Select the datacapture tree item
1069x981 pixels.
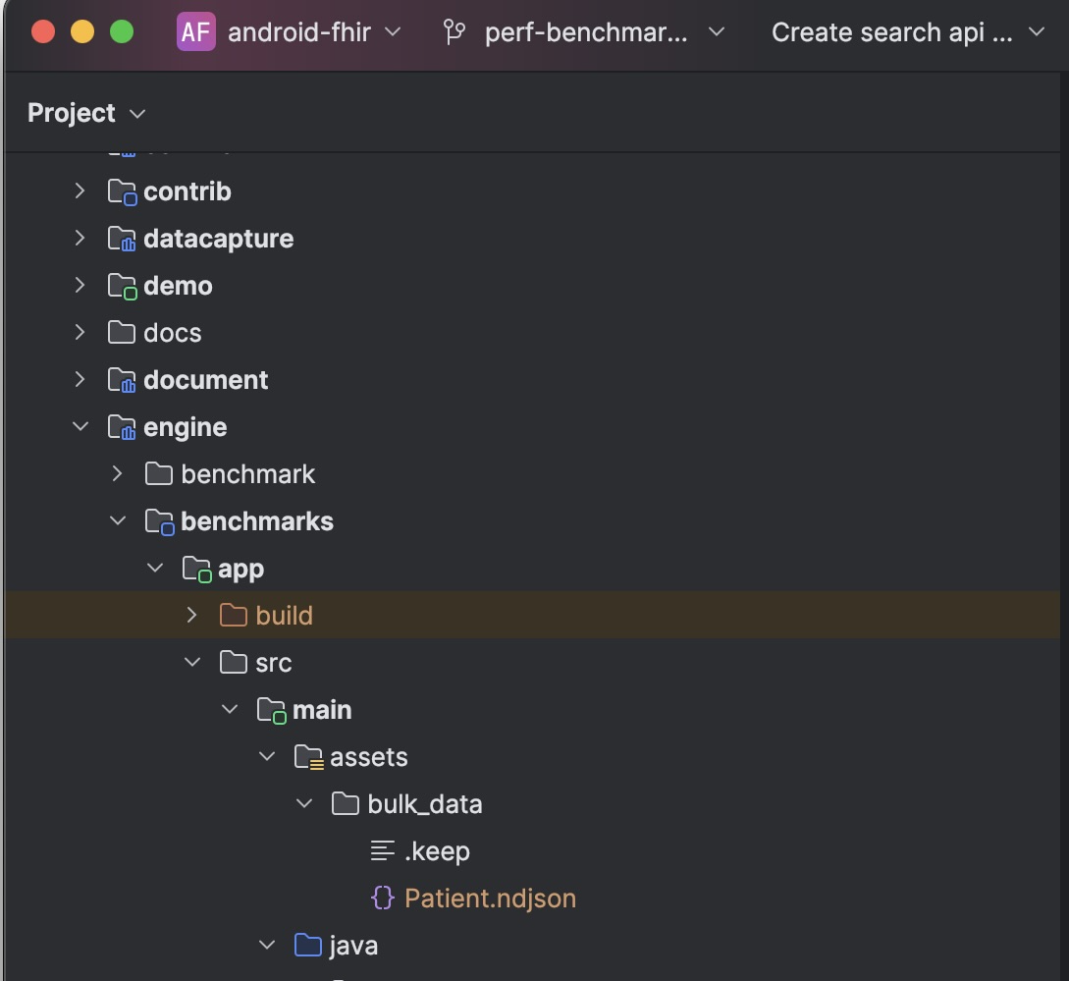[x=218, y=239]
